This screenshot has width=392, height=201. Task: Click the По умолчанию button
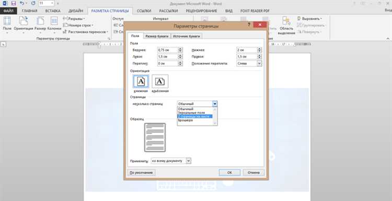tap(141, 172)
